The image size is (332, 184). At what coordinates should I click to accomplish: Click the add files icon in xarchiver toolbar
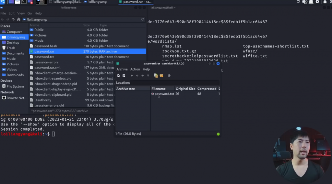click(156, 76)
